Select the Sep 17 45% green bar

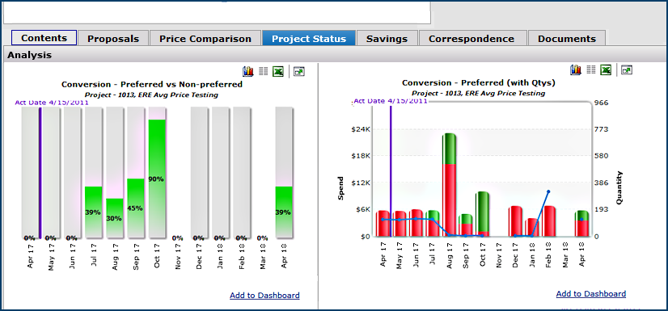[136, 208]
